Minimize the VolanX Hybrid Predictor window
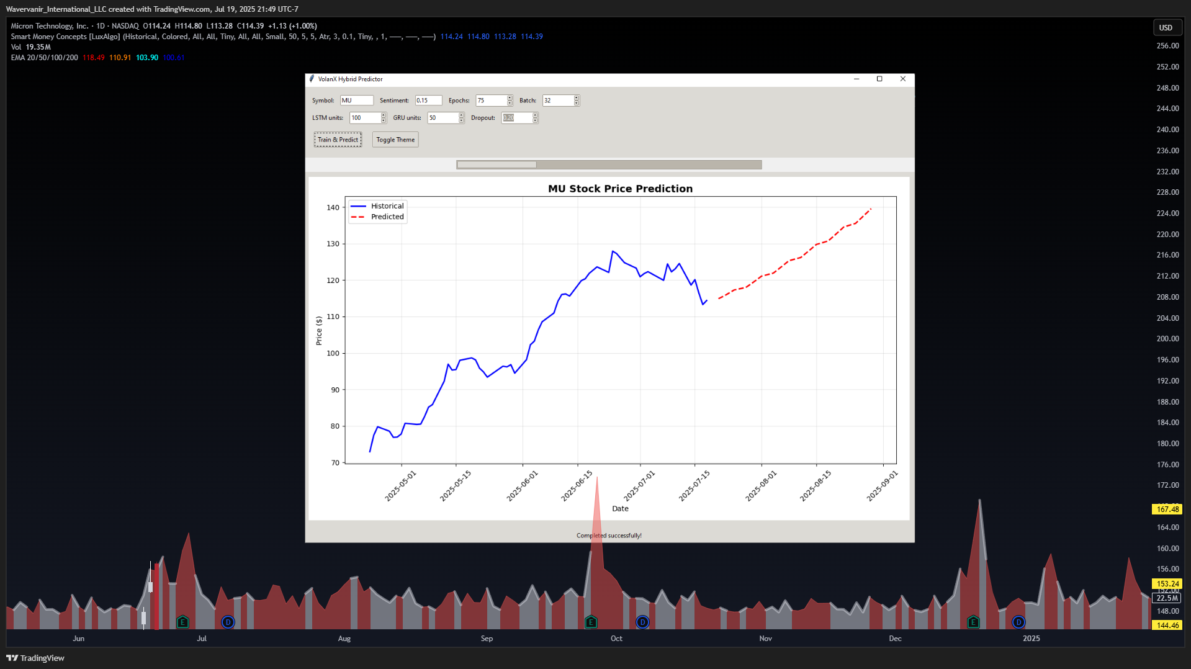 (856, 79)
